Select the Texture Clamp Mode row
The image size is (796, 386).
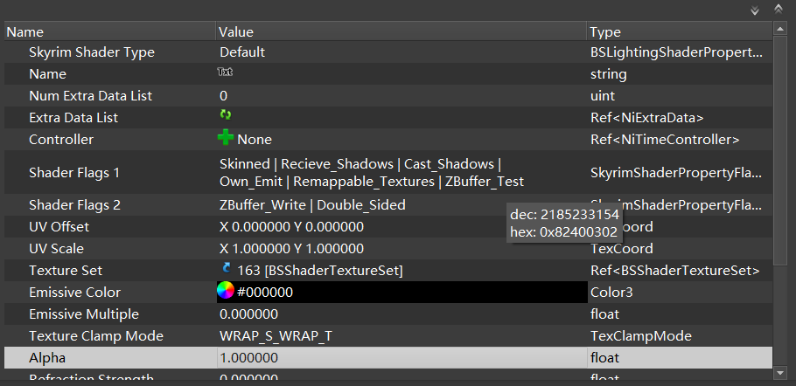point(388,336)
